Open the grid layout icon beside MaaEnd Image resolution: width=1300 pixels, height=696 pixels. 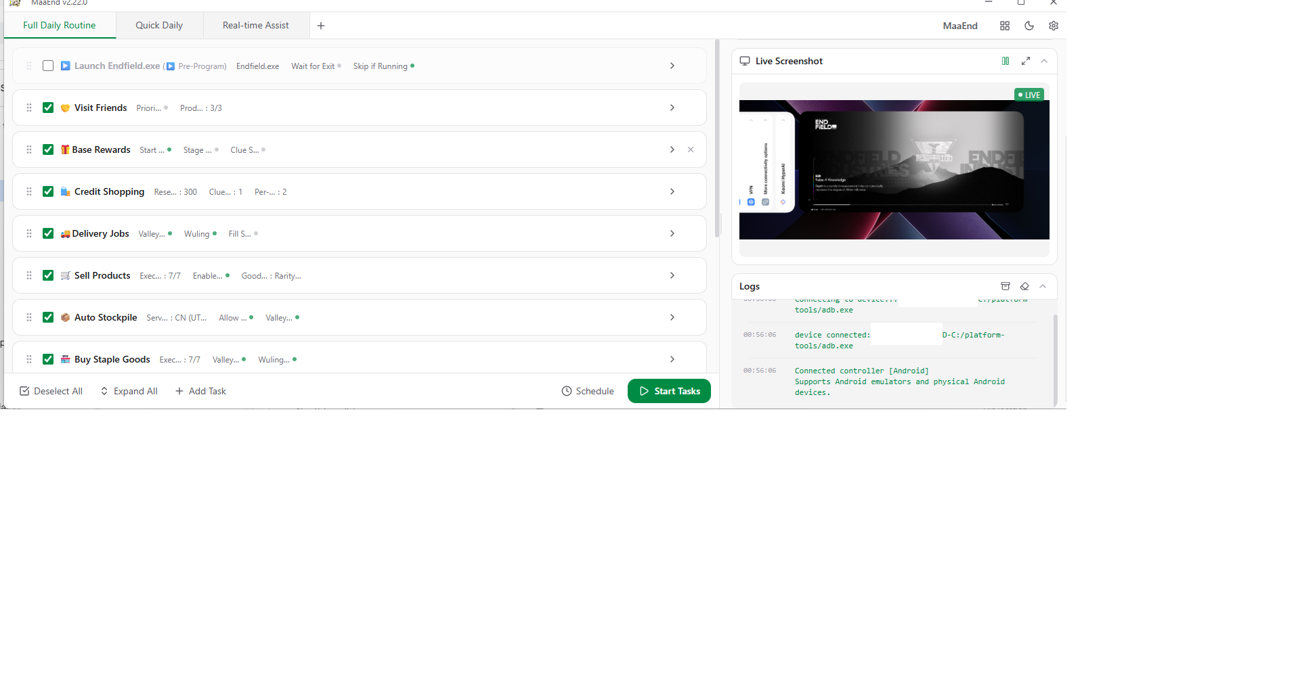tap(1005, 26)
